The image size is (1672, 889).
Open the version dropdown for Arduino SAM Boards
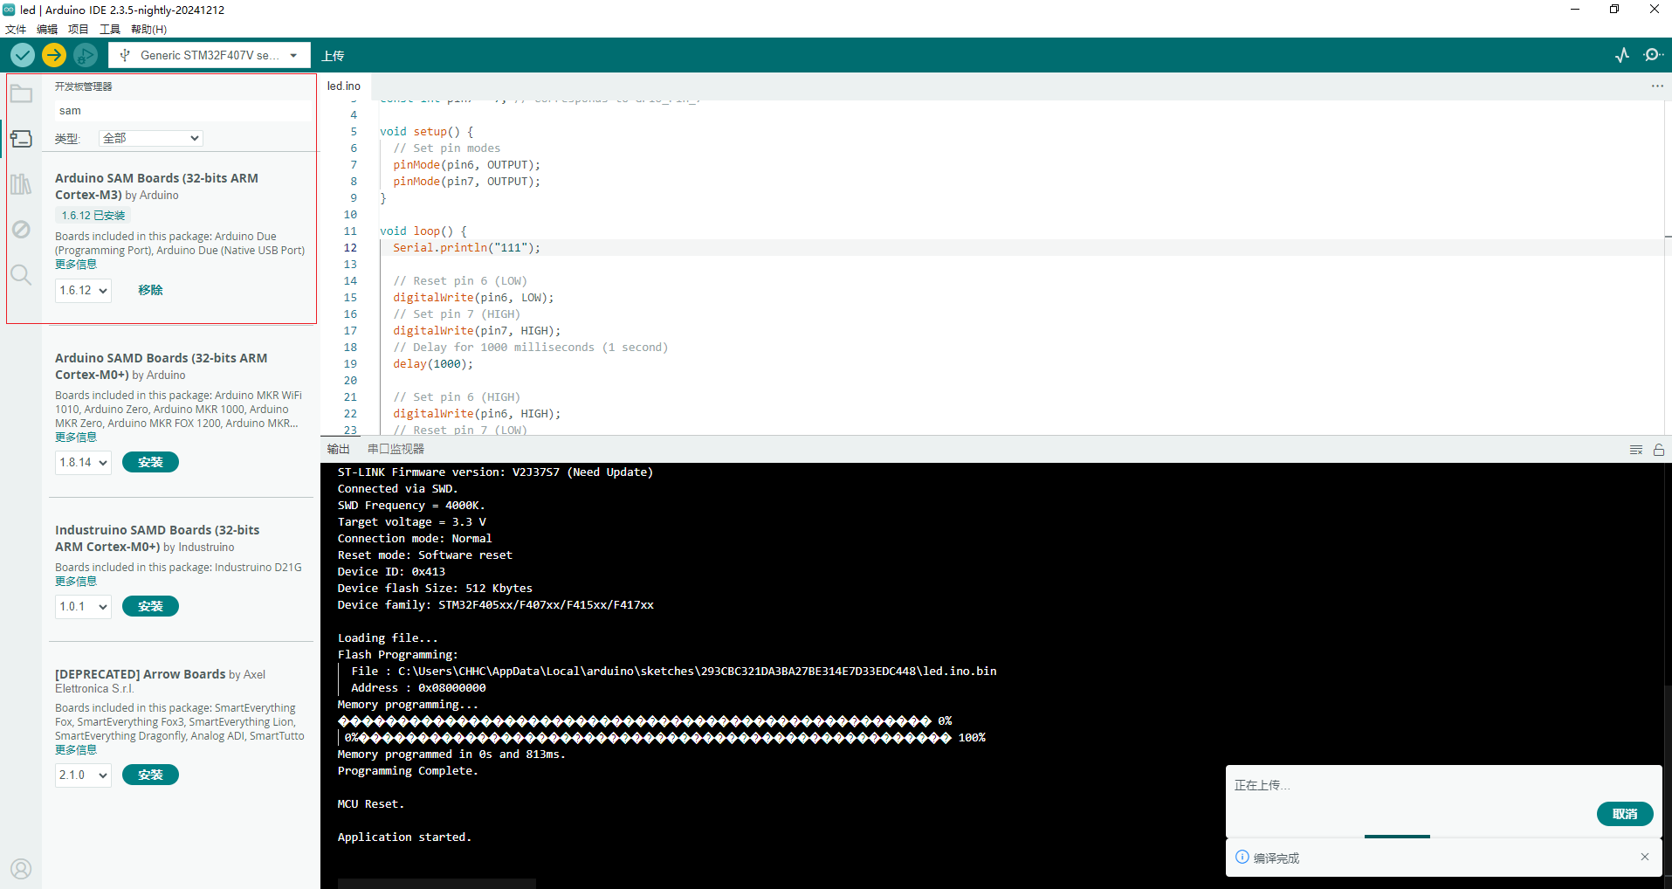(x=82, y=290)
